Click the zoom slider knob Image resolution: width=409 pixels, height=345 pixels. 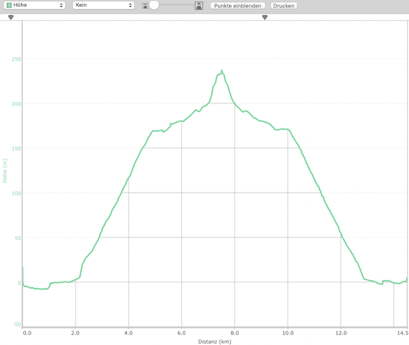coord(155,5)
